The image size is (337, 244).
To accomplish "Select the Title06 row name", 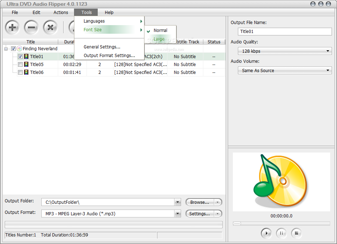I will (37, 72).
